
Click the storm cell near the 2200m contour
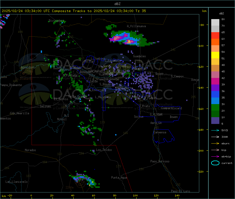[x=85, y=180]
